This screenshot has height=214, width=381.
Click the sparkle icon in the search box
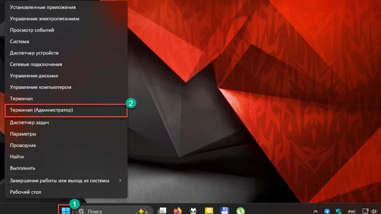142,211
